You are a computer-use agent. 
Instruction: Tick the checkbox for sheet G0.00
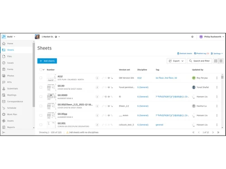click(41, 87)
